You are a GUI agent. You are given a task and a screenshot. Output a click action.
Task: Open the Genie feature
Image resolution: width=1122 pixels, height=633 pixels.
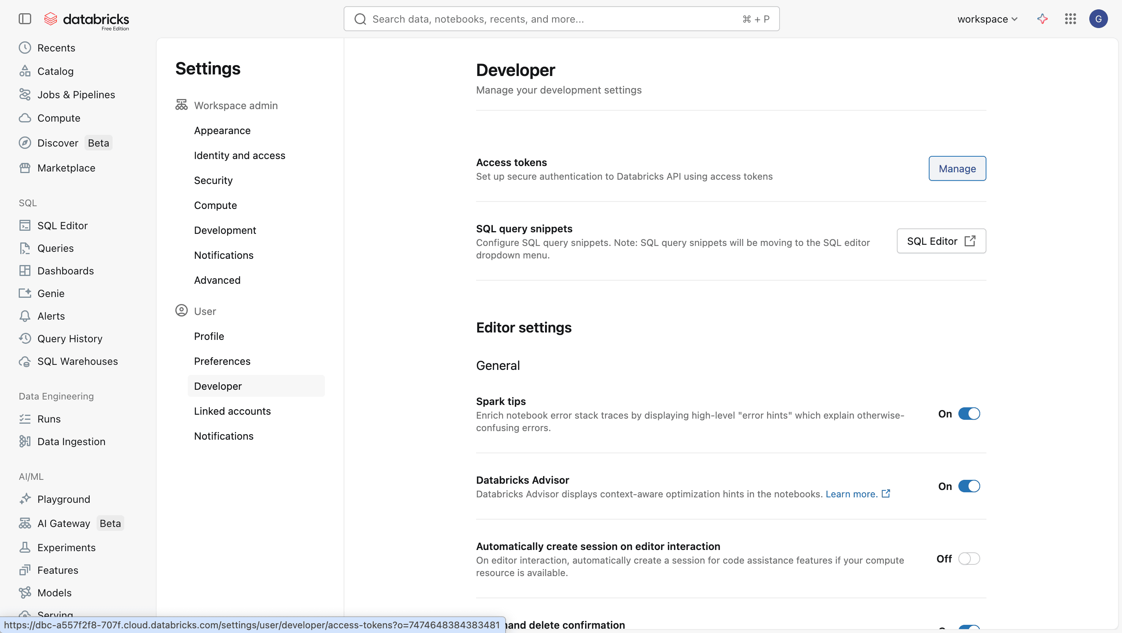pyautogui.click(x=51, y=293)
